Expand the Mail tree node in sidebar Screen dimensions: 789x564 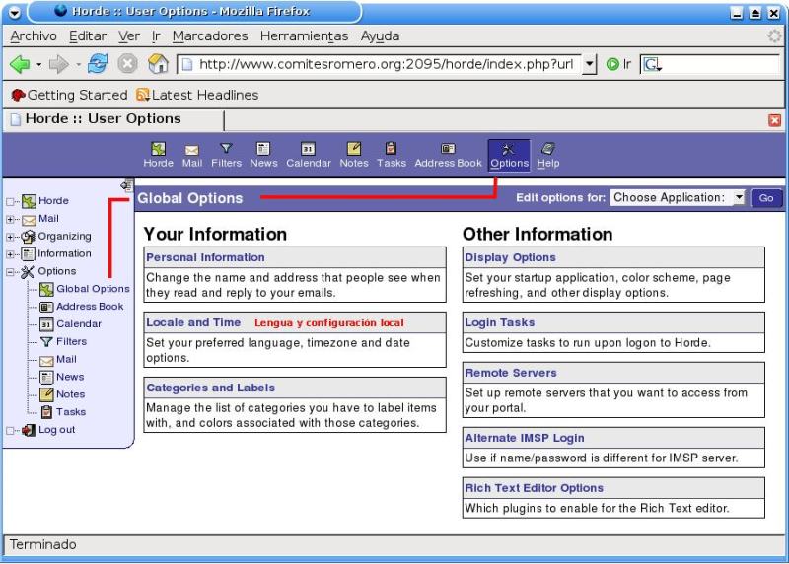[x=11, y=219]
